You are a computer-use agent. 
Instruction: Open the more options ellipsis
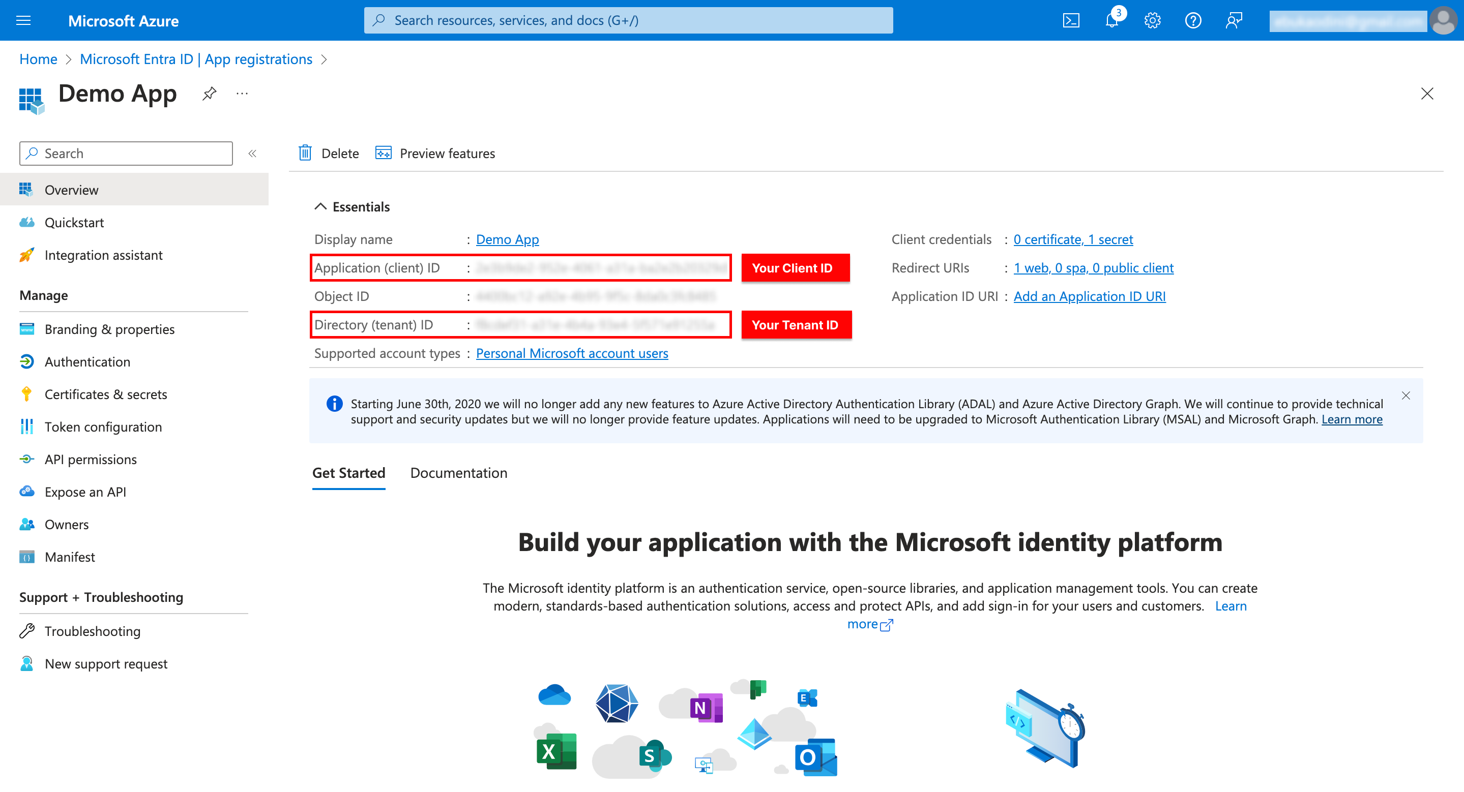pyautogui.click(x=242, y=93)
